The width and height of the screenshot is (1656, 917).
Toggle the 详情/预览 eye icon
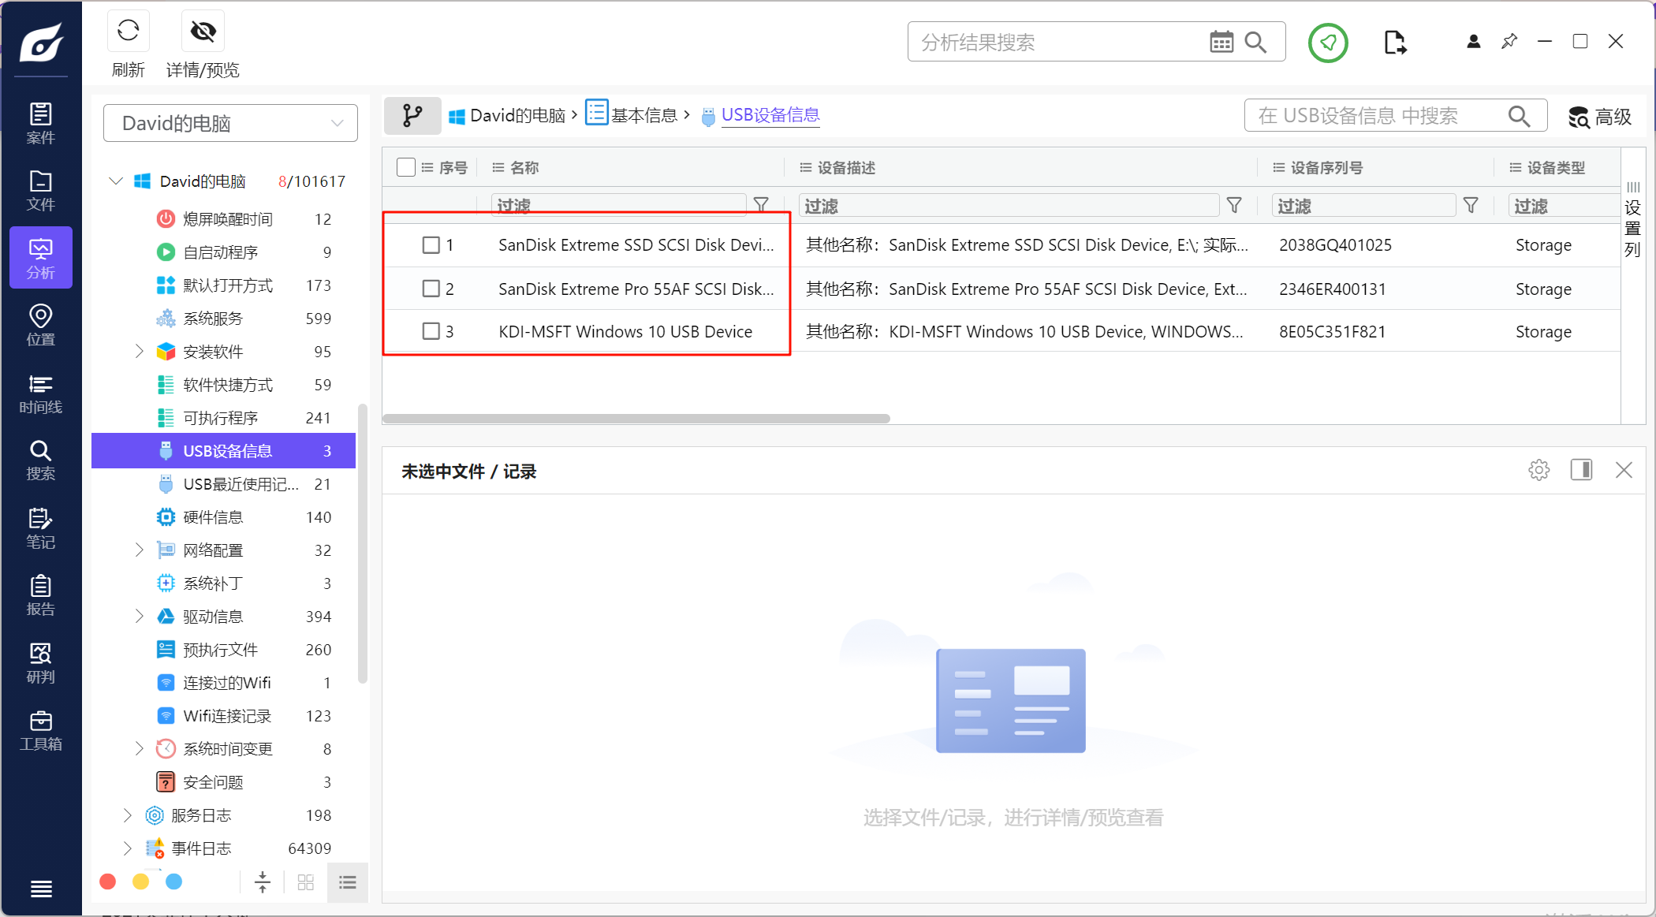tap(203, 32)
